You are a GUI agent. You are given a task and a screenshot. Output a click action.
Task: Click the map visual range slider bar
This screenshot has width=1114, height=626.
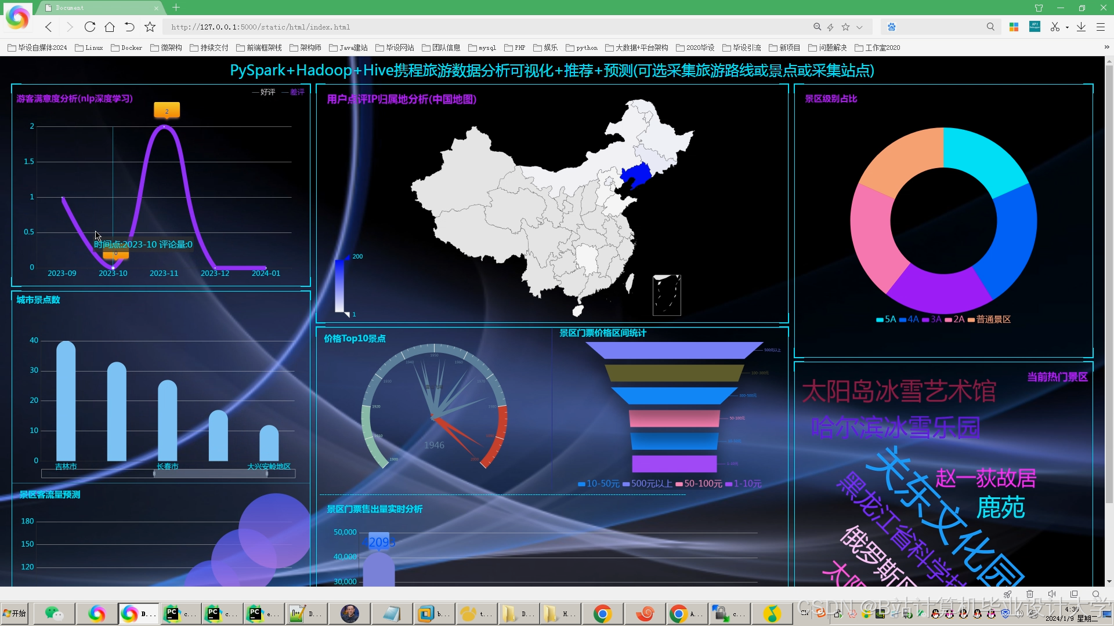[339, 286]
